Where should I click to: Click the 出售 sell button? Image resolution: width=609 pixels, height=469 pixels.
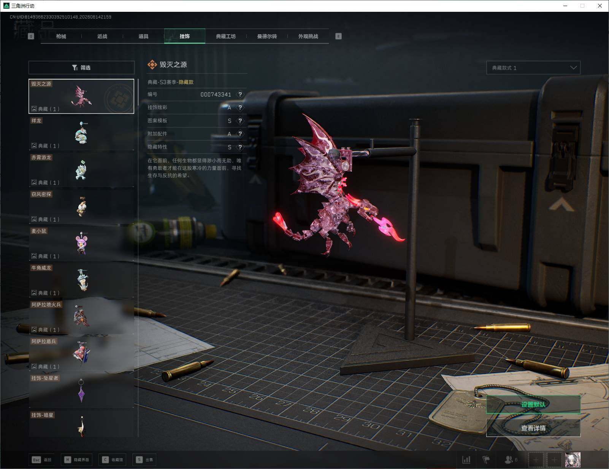tap(145, 460)
